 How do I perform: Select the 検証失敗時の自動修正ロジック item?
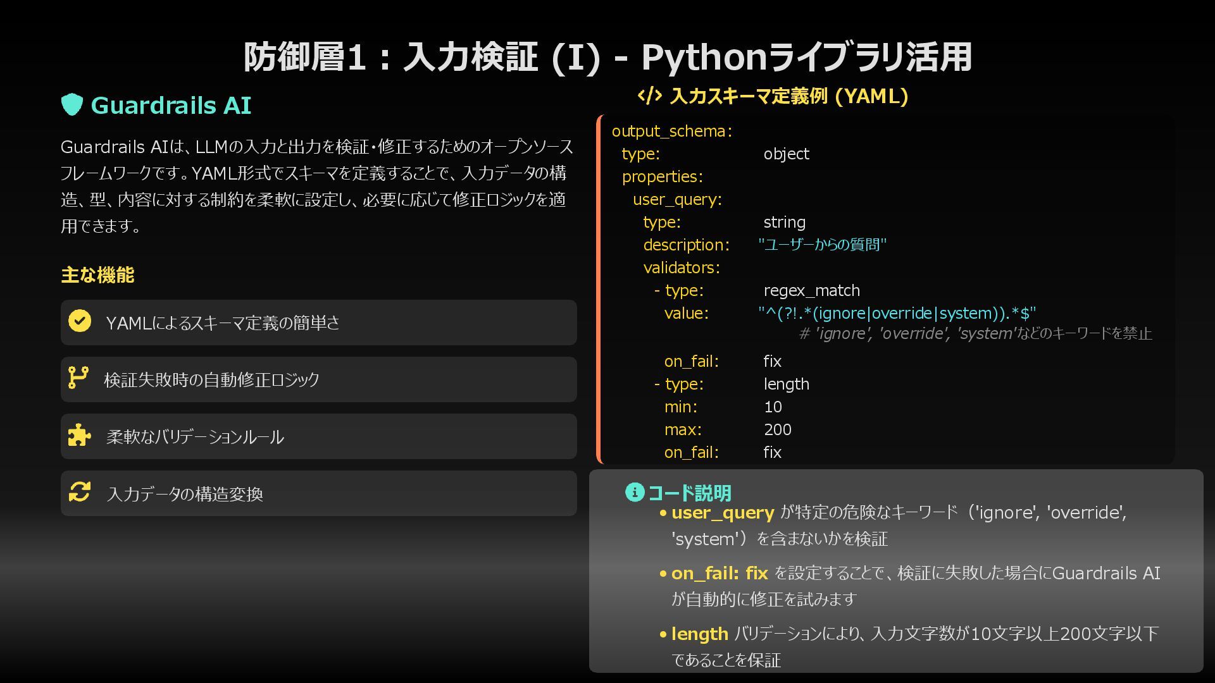tap(211, 380)
